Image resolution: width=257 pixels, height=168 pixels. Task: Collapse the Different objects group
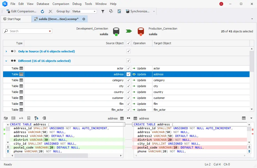6,61
